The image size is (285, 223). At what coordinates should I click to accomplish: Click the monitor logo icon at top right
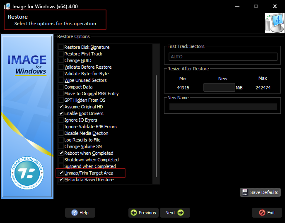point(275,23)
